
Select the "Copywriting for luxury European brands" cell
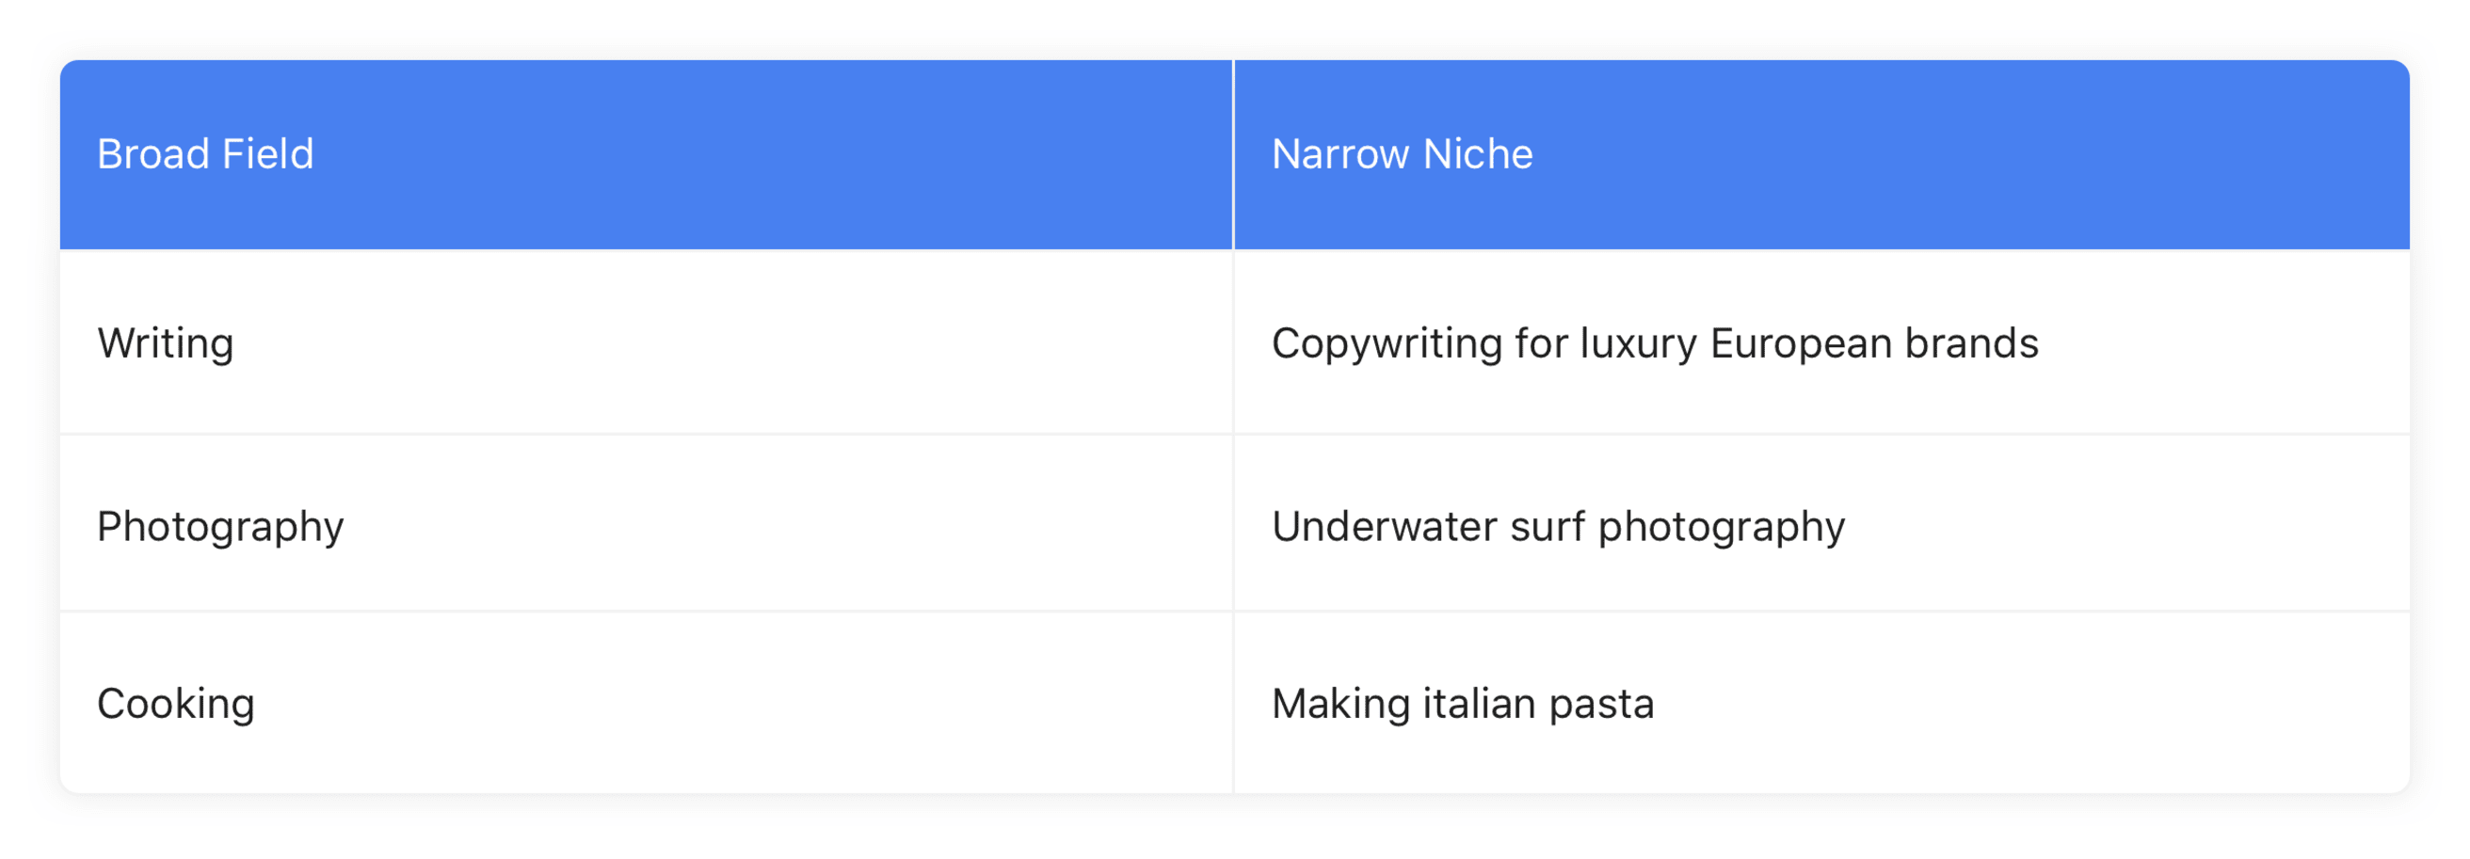pyautogui.click(x=1821, y=342)
